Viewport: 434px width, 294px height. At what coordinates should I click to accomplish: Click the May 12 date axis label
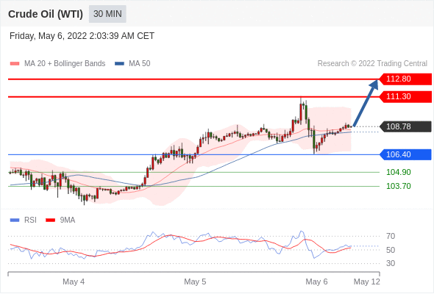pyautogui.click(x=367, y=282)
